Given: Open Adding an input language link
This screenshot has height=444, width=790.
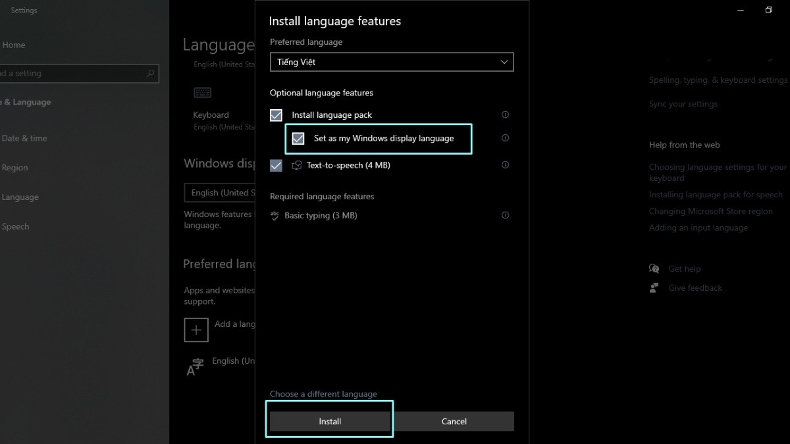Looking at the screenshot, I should (x=698, y=228).
